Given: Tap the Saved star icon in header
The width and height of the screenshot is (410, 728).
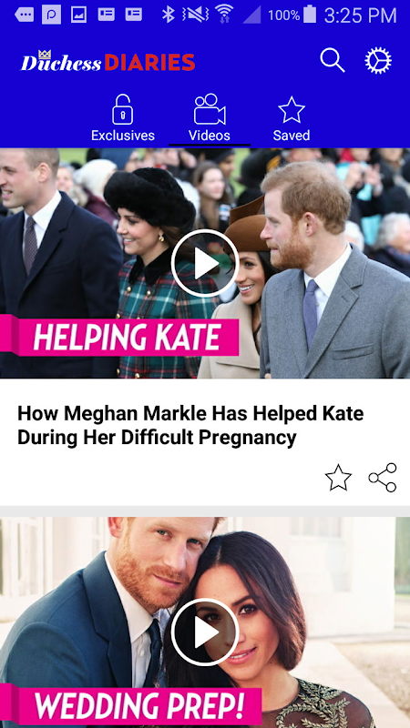Looking at the screenshot, I should click(x=292, y=110).
